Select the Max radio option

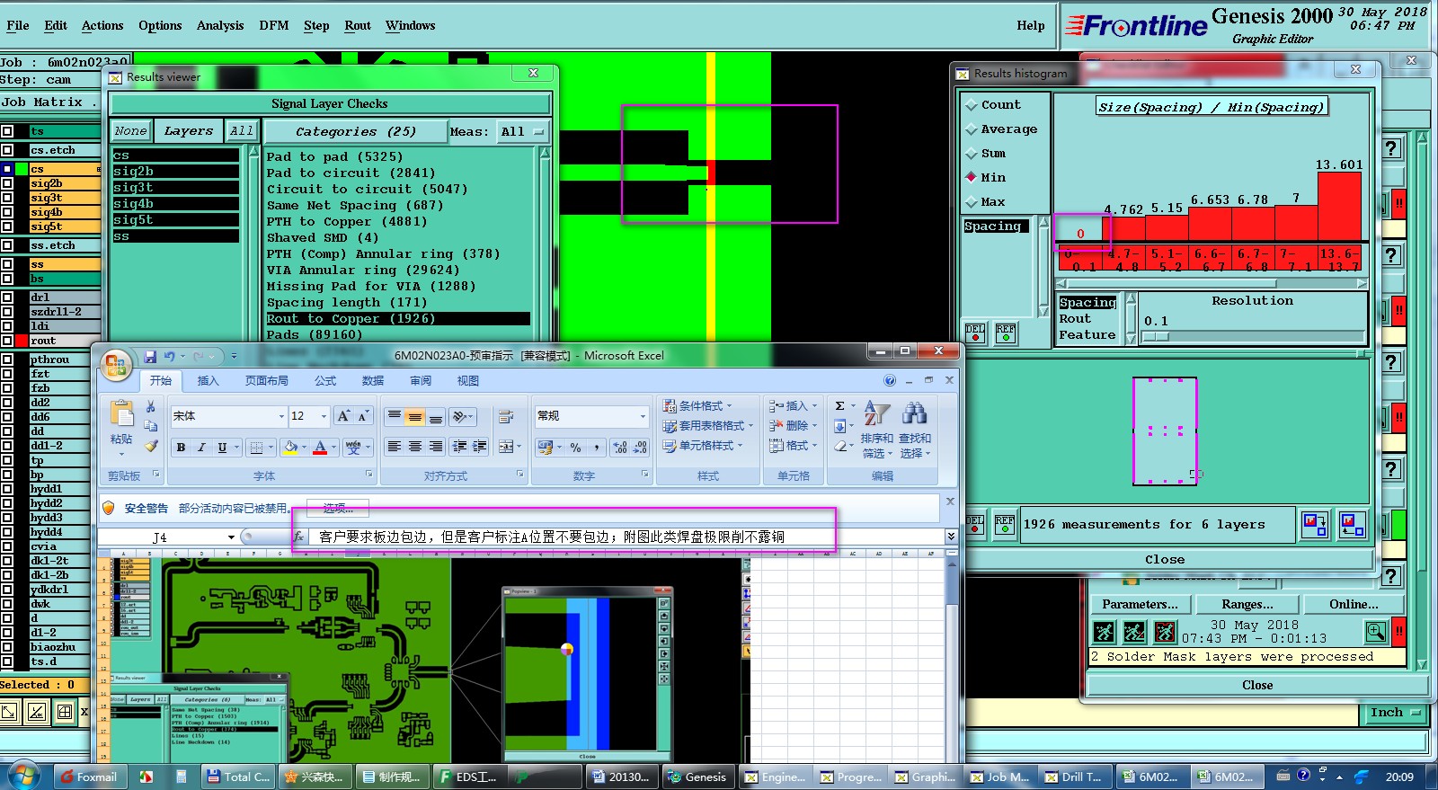click(x=972, y=201)
